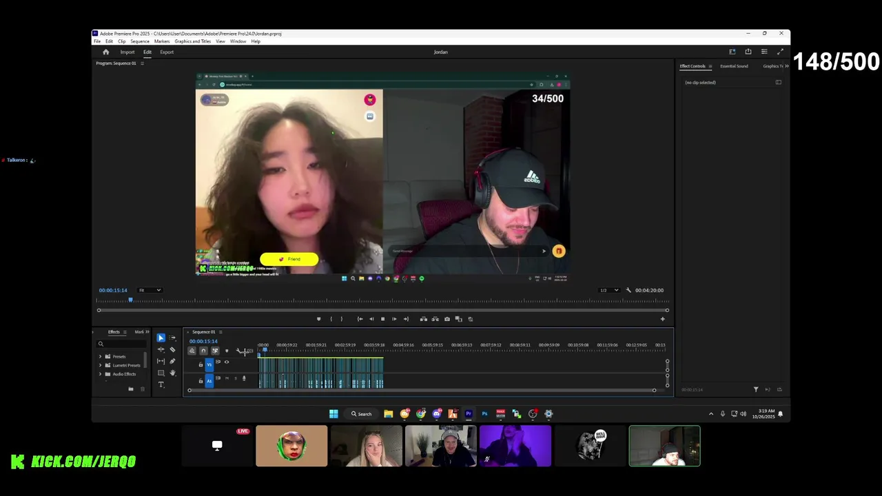Toggle V1 track targeting button
Viewport: 882px width, 496px height.
pos(209,364)
